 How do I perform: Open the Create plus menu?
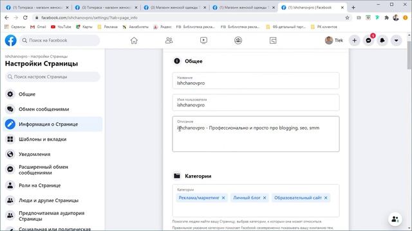tap(355, 40)
